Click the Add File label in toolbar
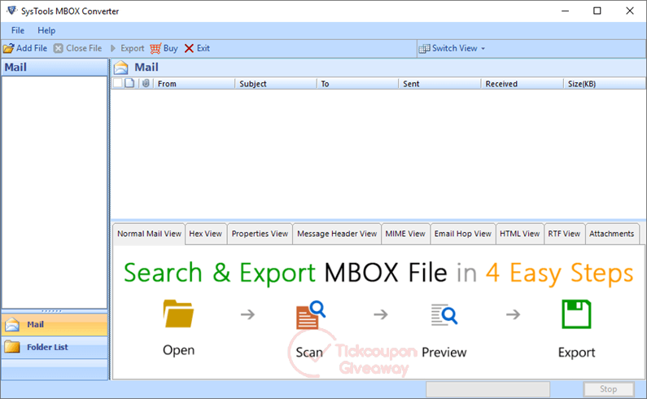This screenshot has height=399, width=647. pos(32,48)
